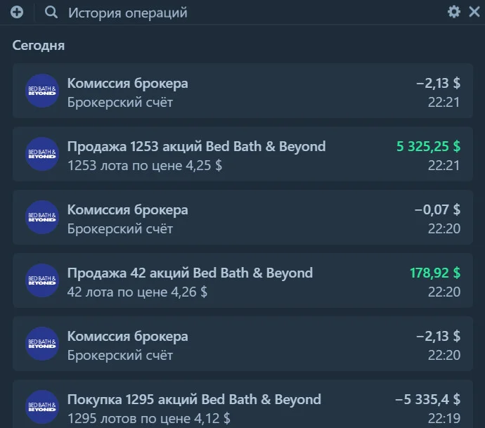
Task: Open the purchase of 1295 shares operation
Action: (242, 404)
